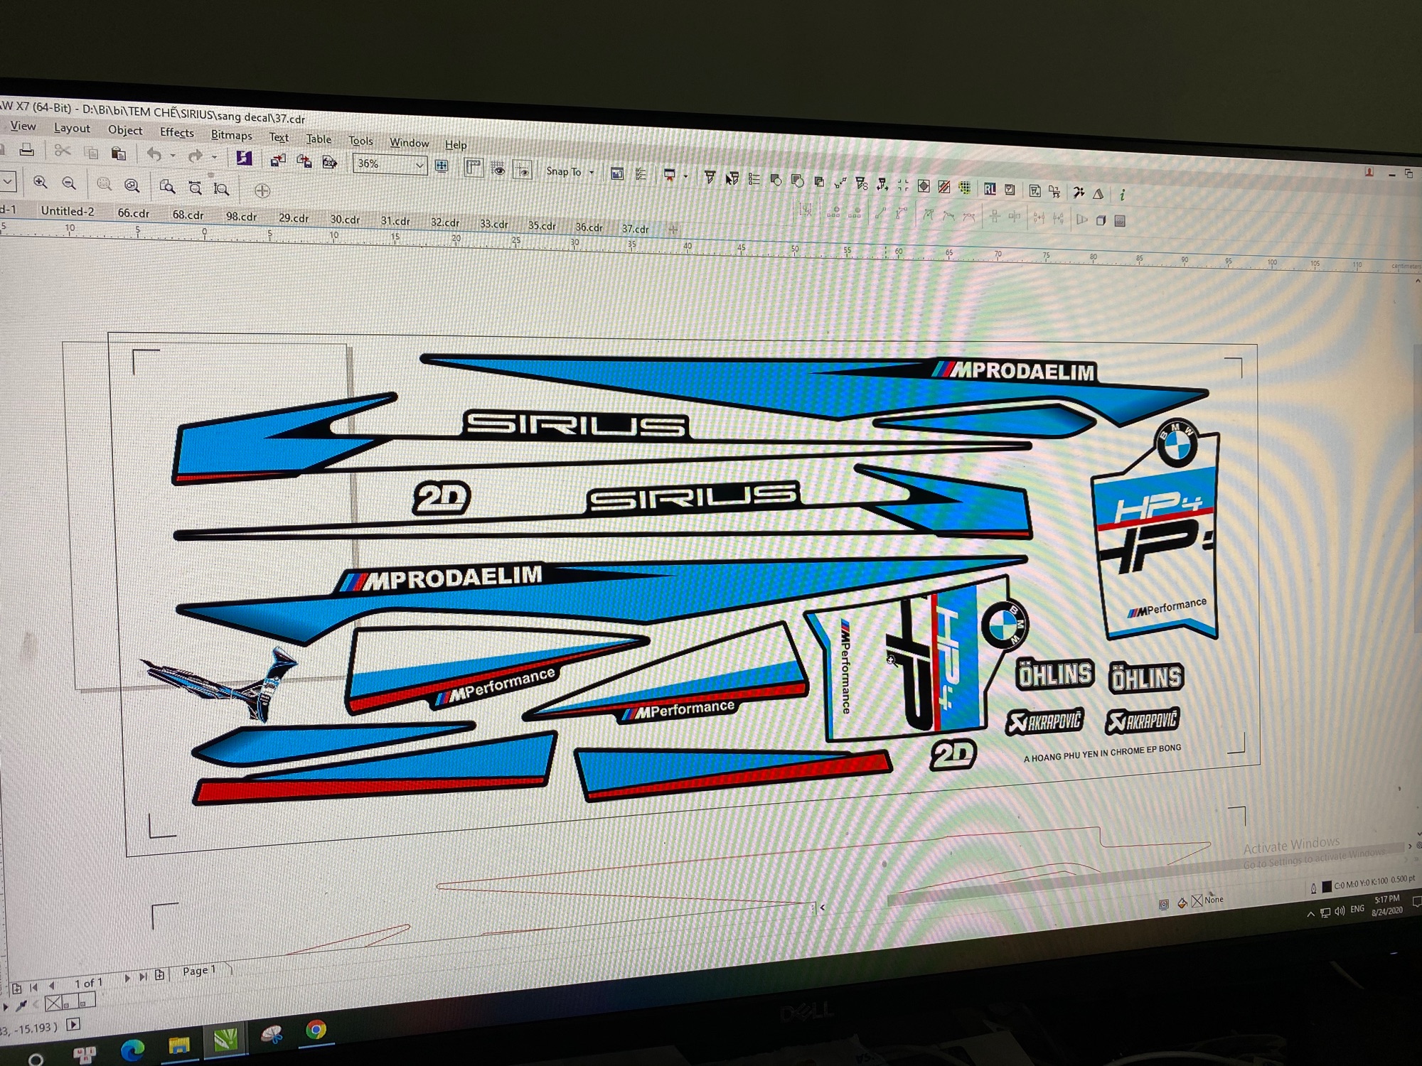Click the Zoom to page width icon
This screenshot has width=1422, height=1066.
click(x=195, y=188)
